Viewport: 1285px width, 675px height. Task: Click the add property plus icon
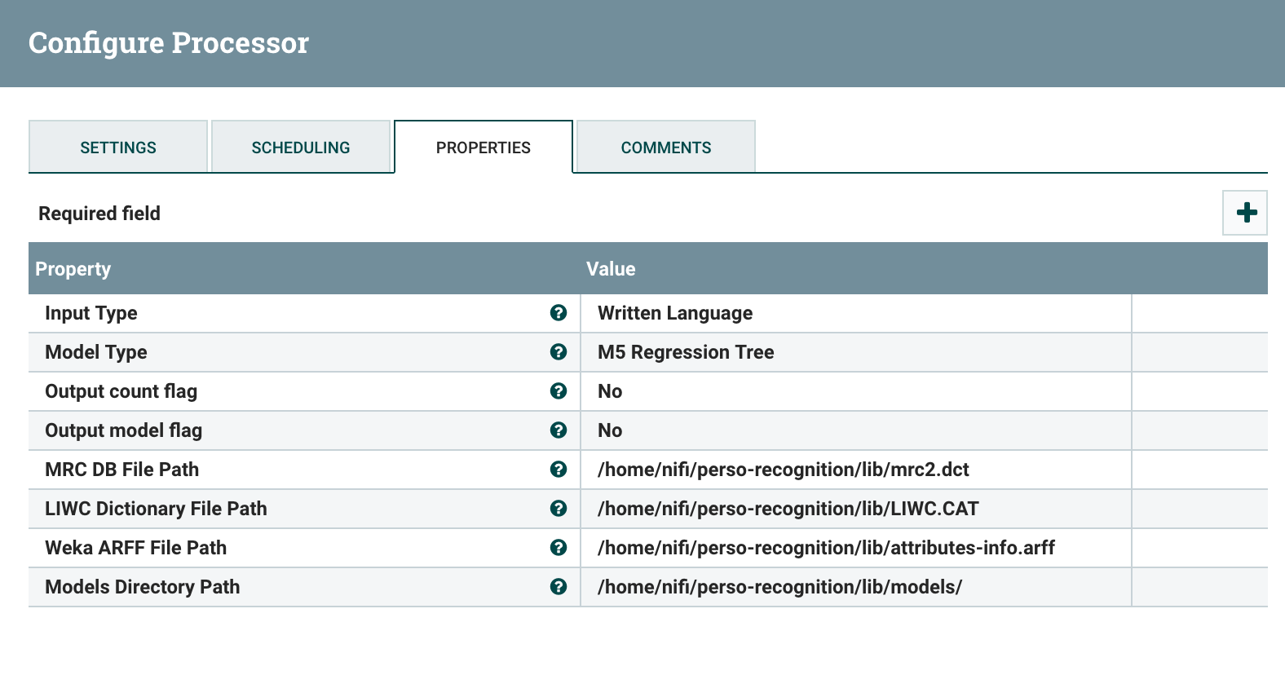click(1245, 213)
